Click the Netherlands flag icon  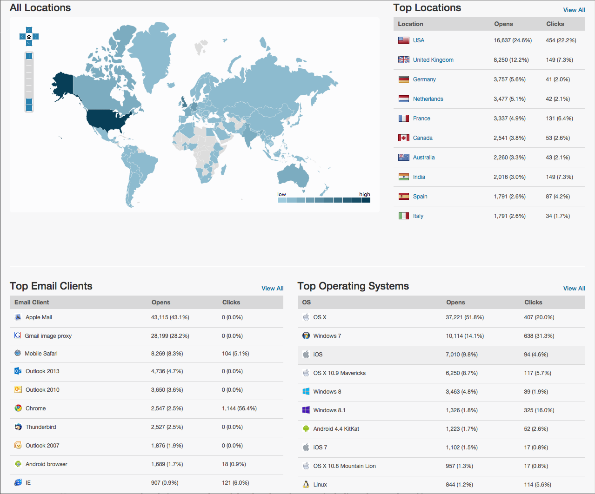(404, 99)
